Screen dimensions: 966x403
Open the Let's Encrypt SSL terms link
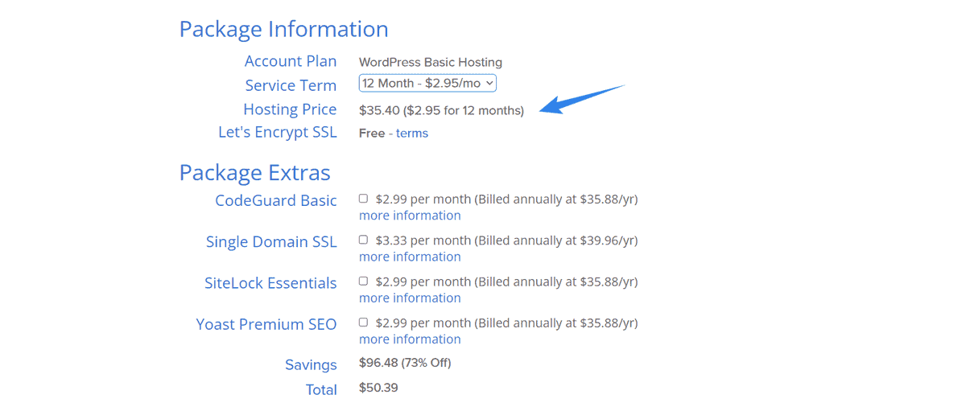(412, 134)
